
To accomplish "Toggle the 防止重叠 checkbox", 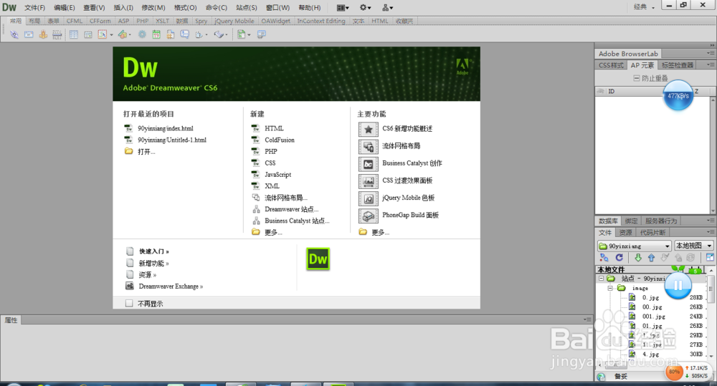I will [x=636, y=78].
